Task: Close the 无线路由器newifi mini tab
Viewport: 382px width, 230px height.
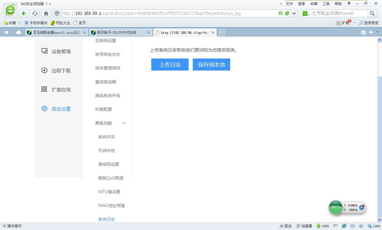Action: click(84, 32)
